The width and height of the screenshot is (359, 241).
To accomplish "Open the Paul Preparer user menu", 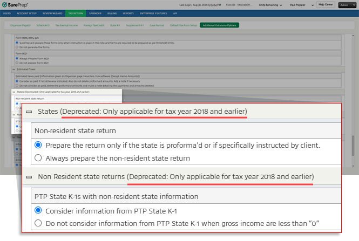I will [x=302, y=5].
